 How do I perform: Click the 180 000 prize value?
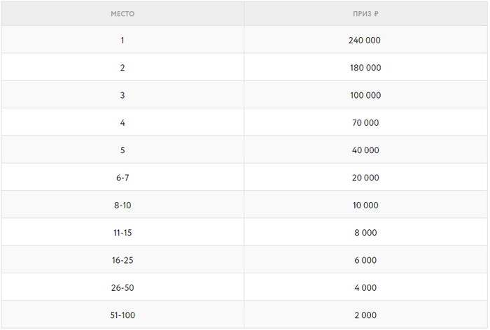365,68
